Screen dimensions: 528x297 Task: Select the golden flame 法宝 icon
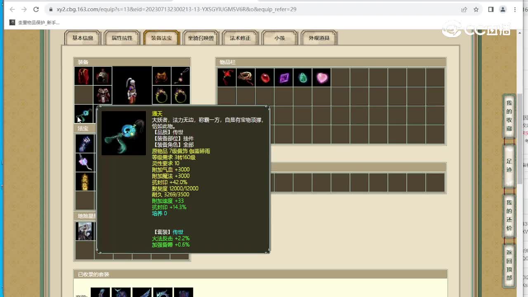tap(85, 181)
